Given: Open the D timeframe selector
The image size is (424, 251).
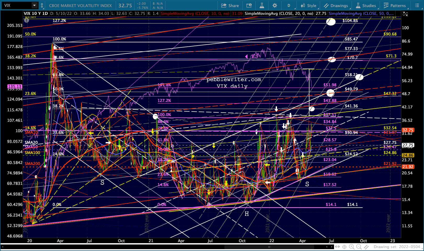Looking at the screenshot, I should point(289,5).
